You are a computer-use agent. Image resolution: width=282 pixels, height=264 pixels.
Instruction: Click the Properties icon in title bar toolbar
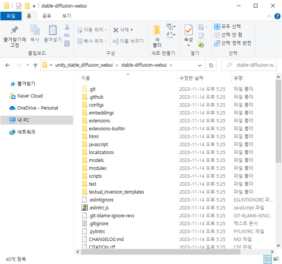tap(19, 6)
